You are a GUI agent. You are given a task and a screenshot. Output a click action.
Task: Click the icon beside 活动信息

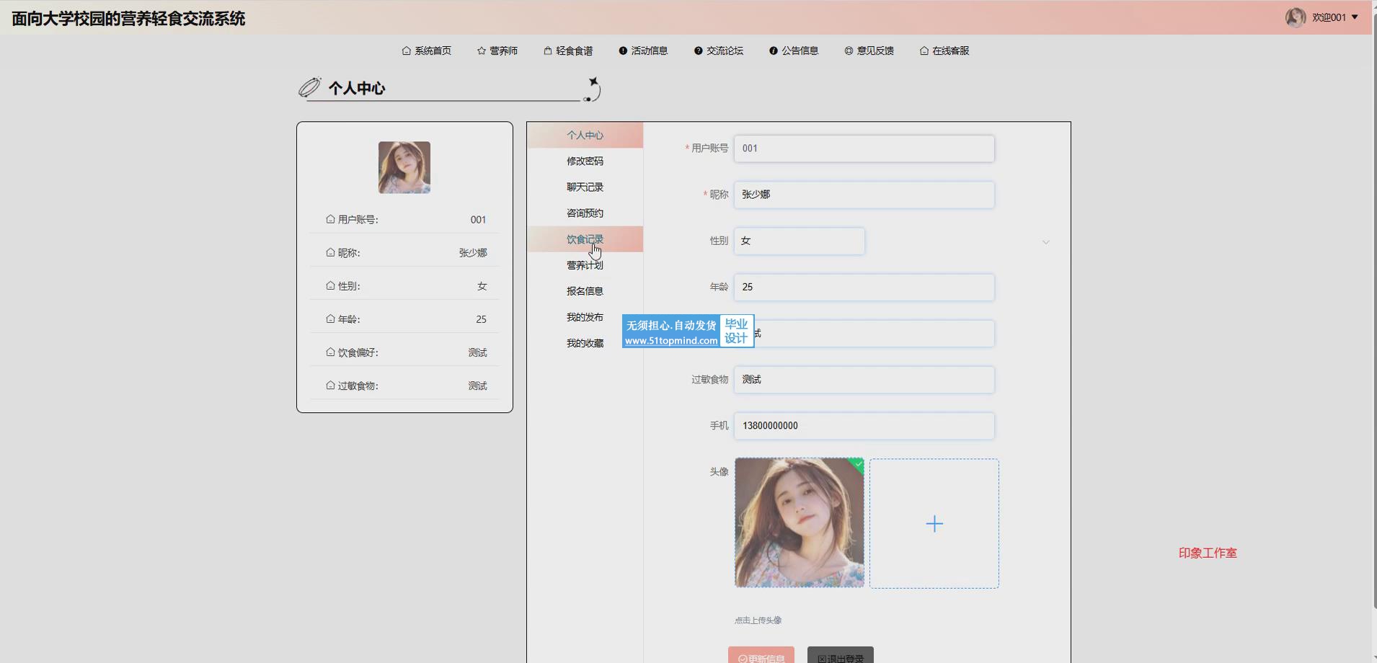pos(623,51)
